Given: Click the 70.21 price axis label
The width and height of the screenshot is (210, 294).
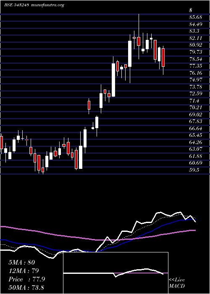Looking at the screenshot, I should point(195,108).
